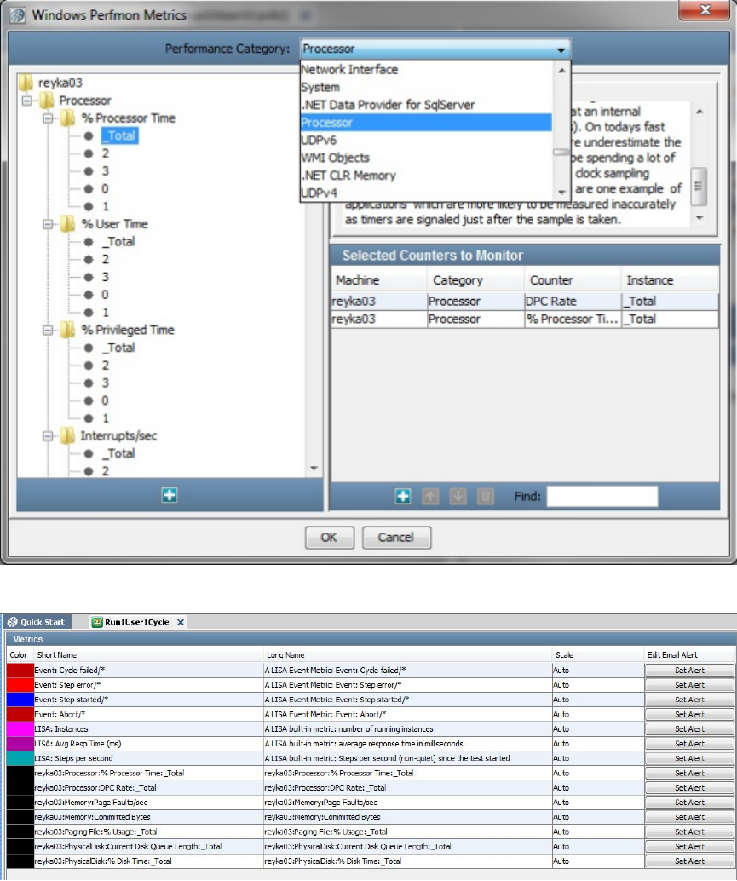737x881 pixels.
Task: Click add plus icon beside Find field
Action: point(403,496)
